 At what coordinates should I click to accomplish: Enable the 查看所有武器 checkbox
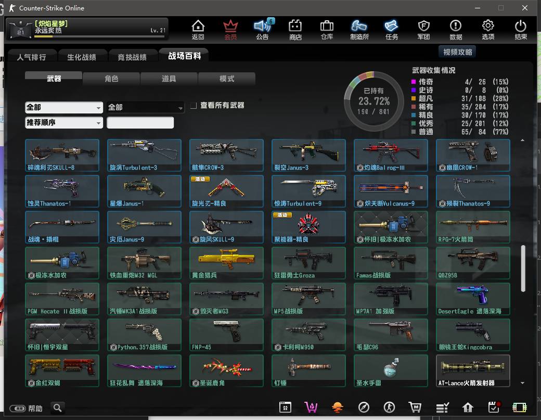pyautogui.click(x=194, y=106)
